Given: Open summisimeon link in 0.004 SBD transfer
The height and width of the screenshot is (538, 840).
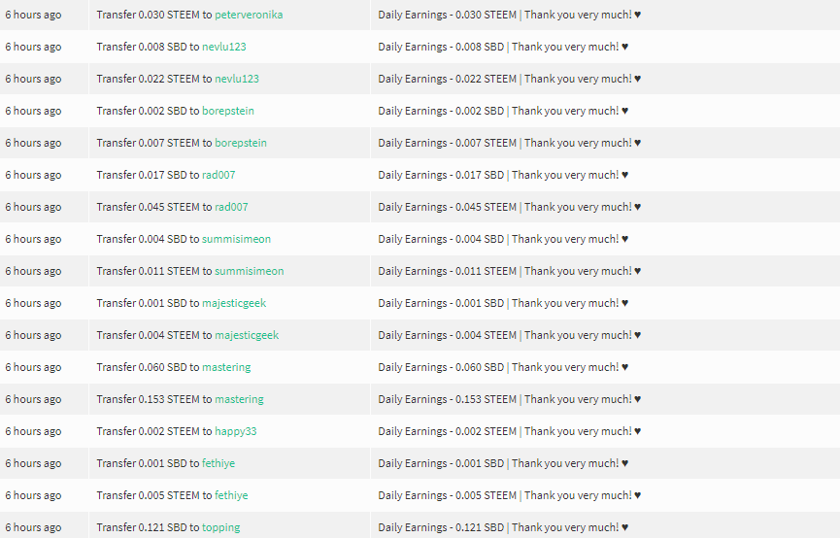Looking at the screenshot, I should [x=236, y=240].
